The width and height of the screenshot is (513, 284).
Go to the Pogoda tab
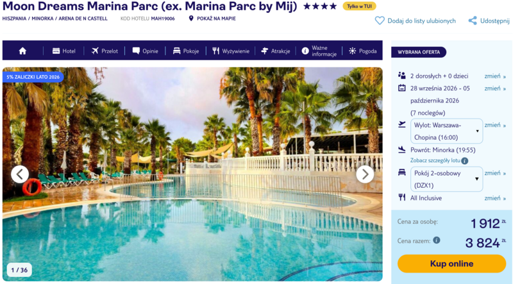363,51
